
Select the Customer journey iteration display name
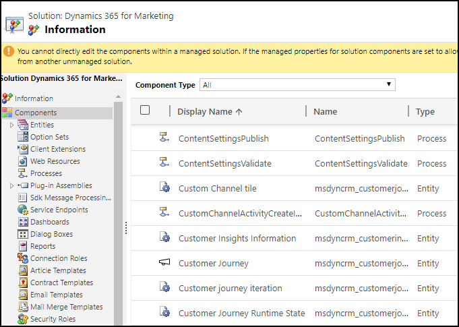(x=231, y=289)
